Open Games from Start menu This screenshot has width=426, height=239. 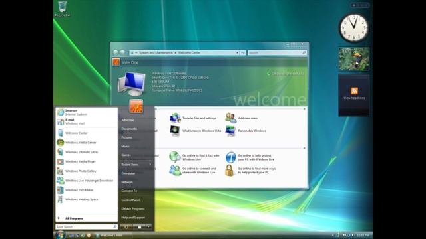126,155
